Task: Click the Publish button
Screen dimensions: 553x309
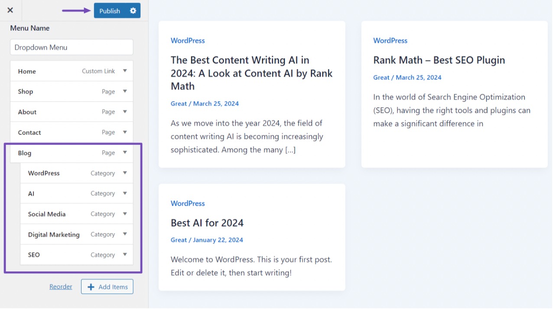Action: coord(110,11)
